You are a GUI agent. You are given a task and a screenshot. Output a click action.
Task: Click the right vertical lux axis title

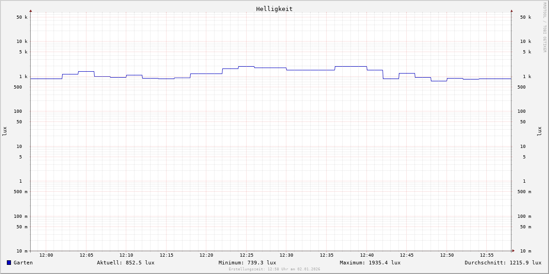pyautogui.click(x=539, y=131)
